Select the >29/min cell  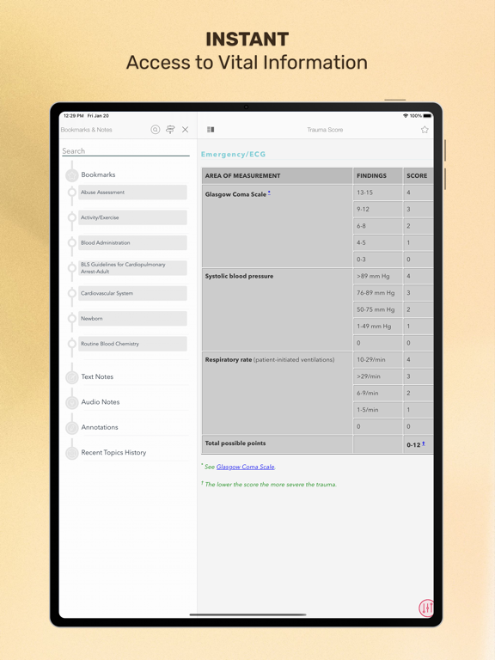point(377,376)
